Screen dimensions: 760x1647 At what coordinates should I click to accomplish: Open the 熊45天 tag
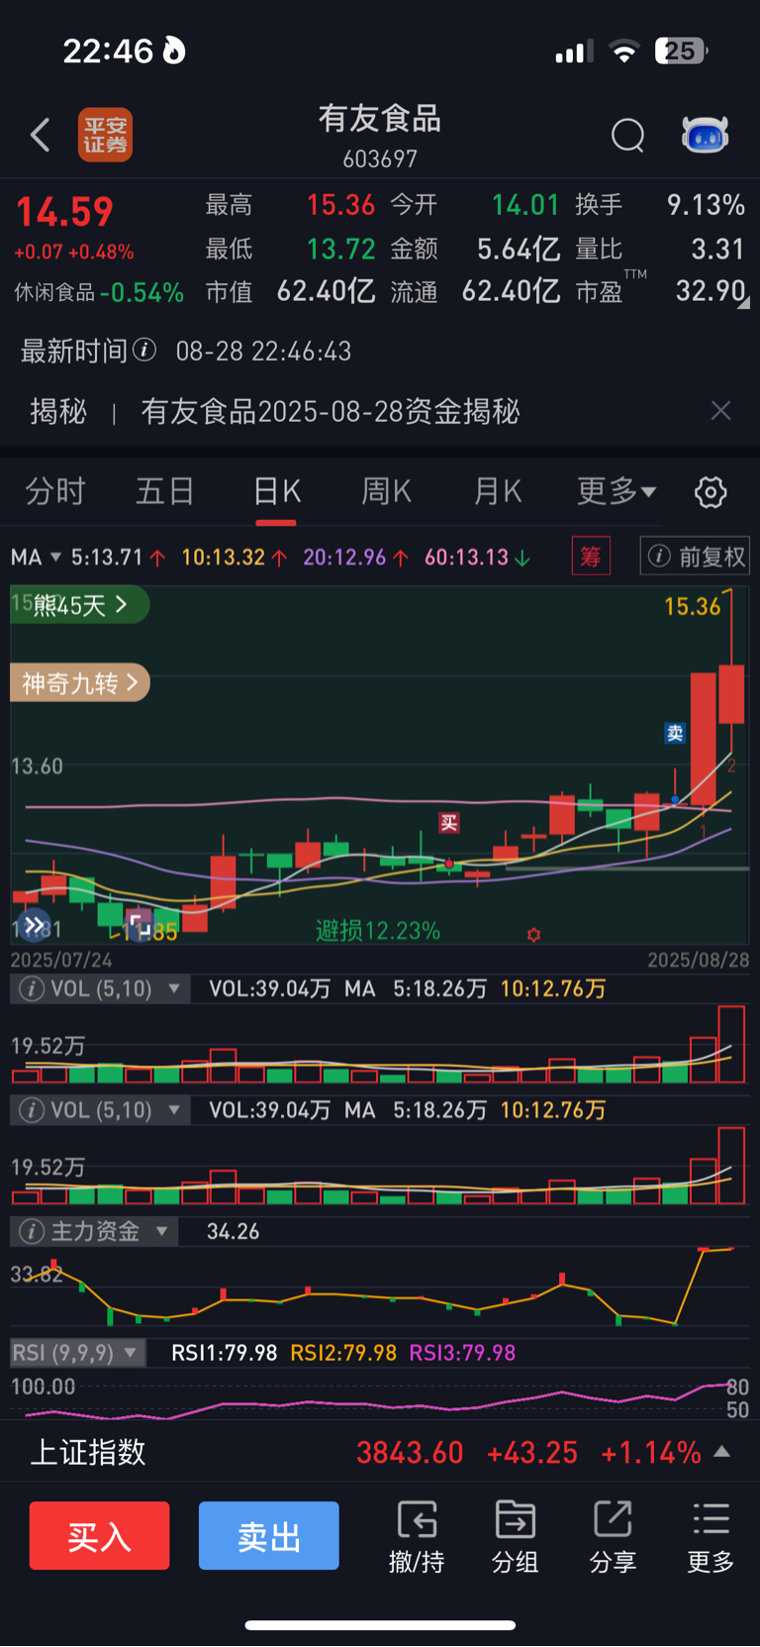coord(79,604)
